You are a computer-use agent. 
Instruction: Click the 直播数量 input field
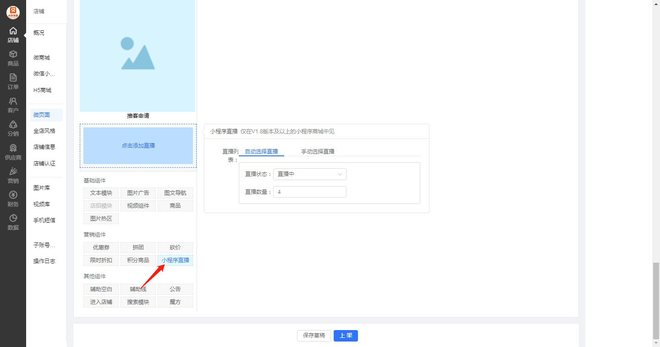(309, 192)
